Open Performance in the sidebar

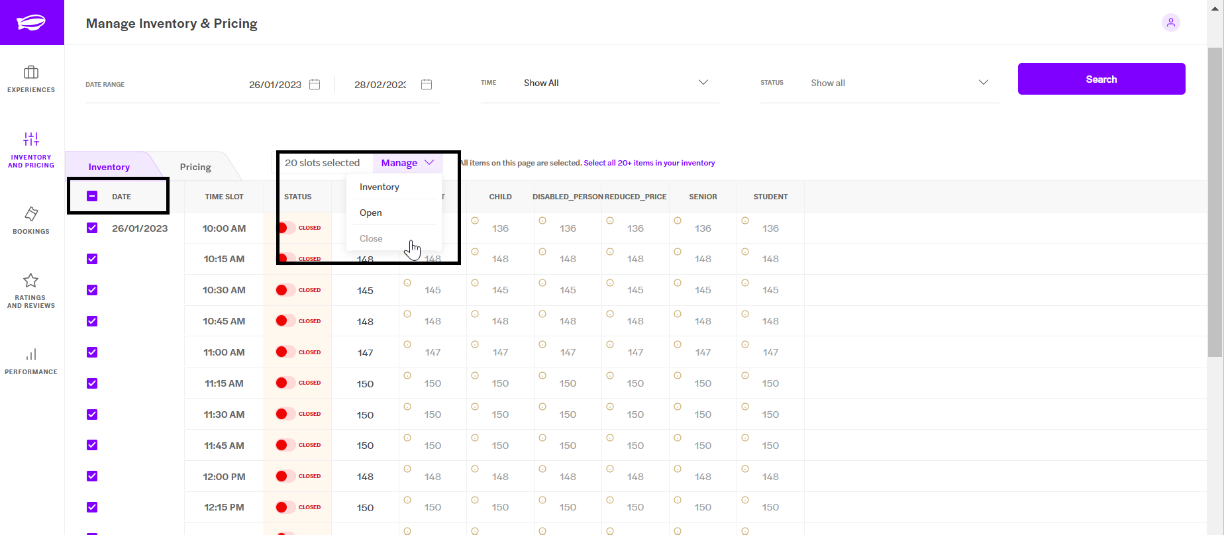click(31, 362)
